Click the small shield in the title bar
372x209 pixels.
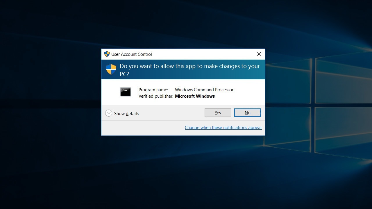[x=107, y=54]
